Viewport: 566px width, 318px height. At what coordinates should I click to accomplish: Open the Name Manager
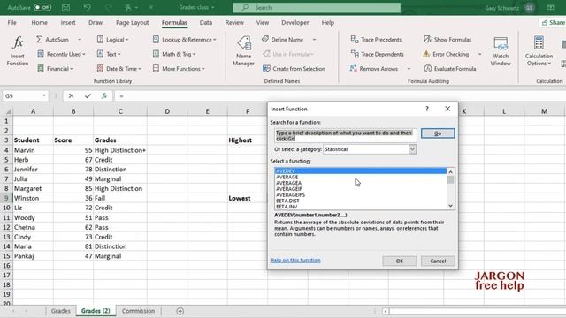point(244,51)
